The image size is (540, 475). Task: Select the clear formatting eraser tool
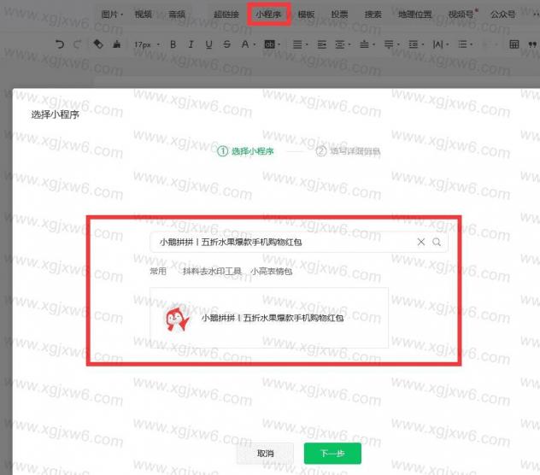(97, 44)
